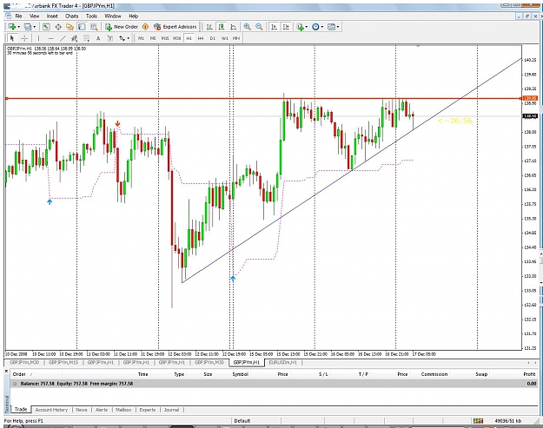Switch to the GBPJPYm,M15 chart tab

pyautogui.click(x=63, y=362)
